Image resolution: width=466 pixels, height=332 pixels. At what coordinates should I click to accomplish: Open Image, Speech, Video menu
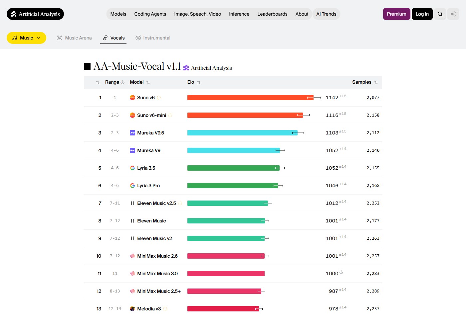click(198, 14)
